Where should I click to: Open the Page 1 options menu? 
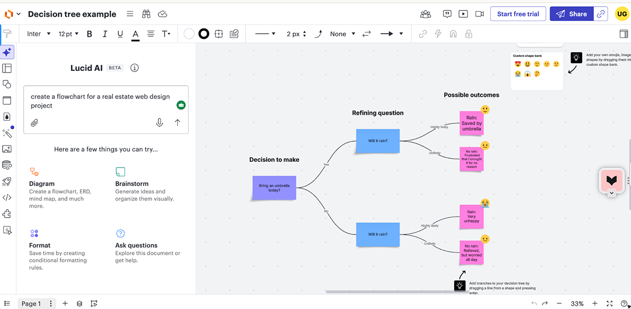click(50, 303)
